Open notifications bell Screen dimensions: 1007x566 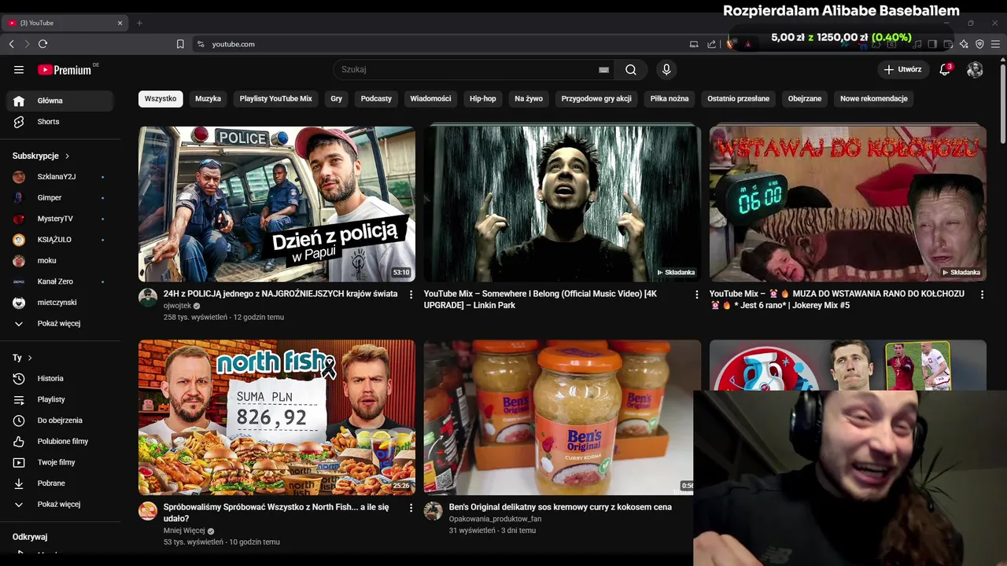[945, 69]
